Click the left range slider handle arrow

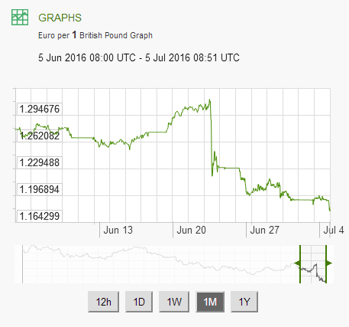click(x=297, y=263)
